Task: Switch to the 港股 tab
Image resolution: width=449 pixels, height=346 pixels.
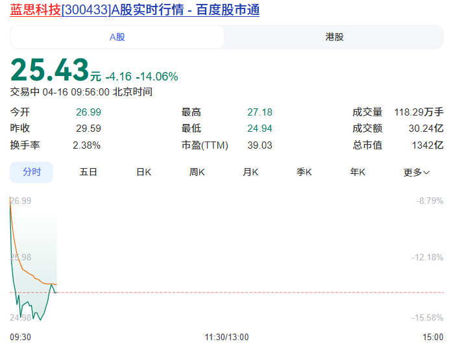Action: point(334,37)
